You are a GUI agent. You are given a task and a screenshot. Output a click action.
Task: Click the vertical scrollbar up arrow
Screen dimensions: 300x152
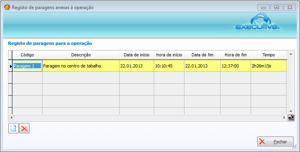[x=291, y=54]
